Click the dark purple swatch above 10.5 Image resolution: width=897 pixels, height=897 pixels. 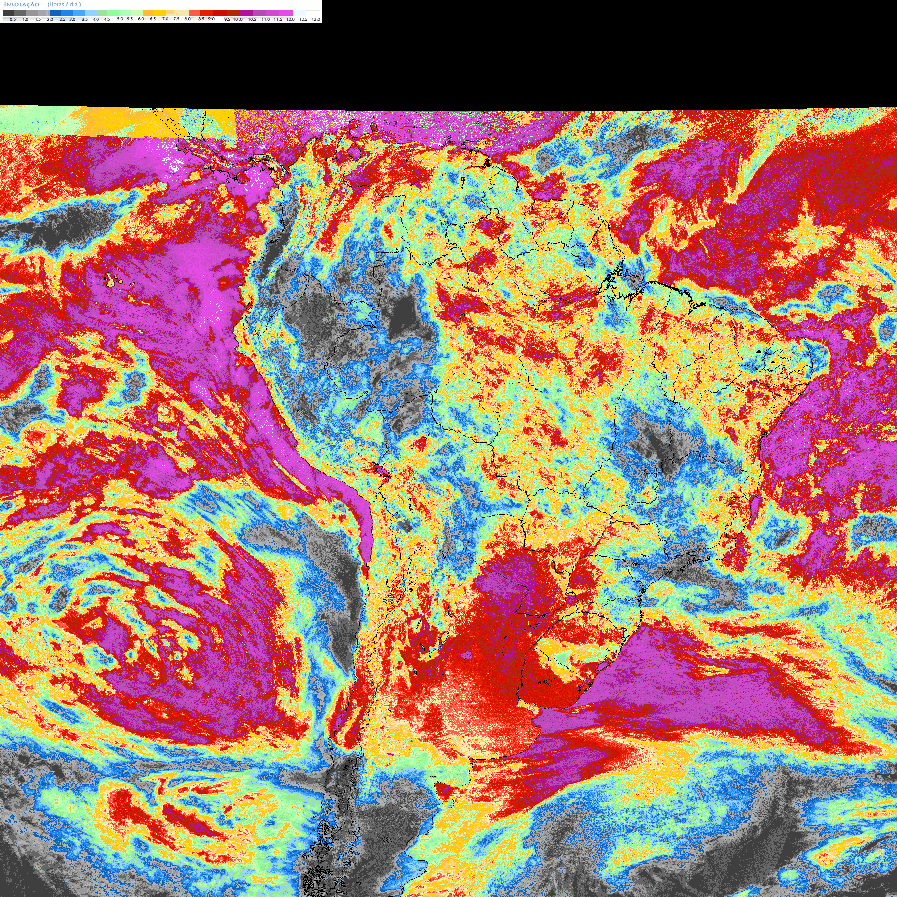[x=246, y=13]
